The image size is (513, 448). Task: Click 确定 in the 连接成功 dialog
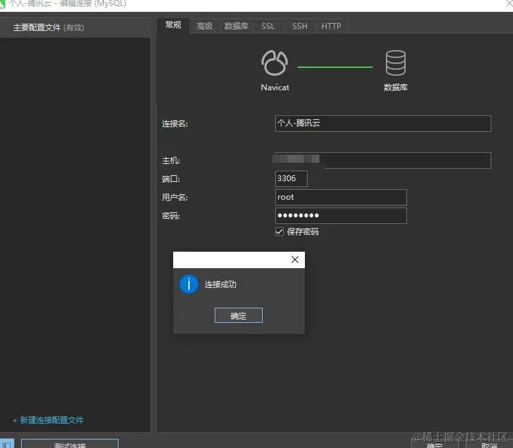pos(238,315)
